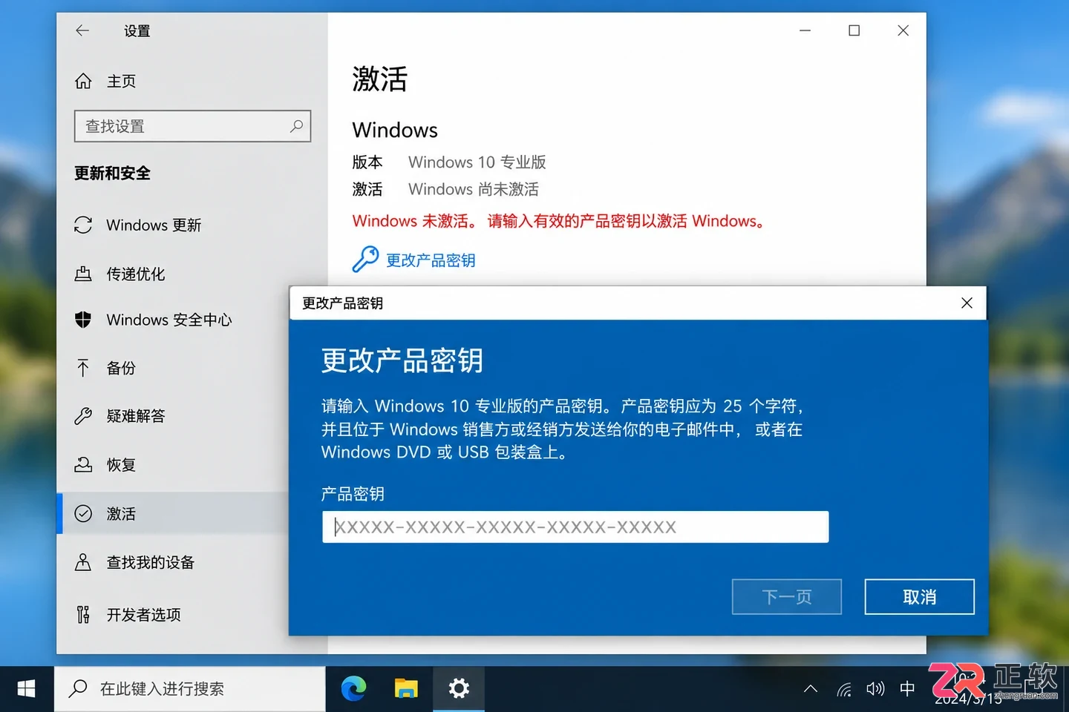The width and height of the screenshot is (1069, 712).
Task: Click the 激活 checkmark circle icon
Action: pos(83,513)
